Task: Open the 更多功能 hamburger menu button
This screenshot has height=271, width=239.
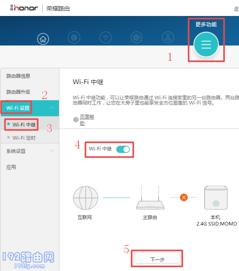Action: click(206, 45)
